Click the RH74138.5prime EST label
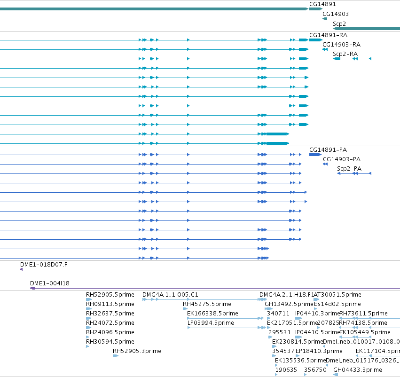This screenshot has height=377, width=400. click(363, 323)
